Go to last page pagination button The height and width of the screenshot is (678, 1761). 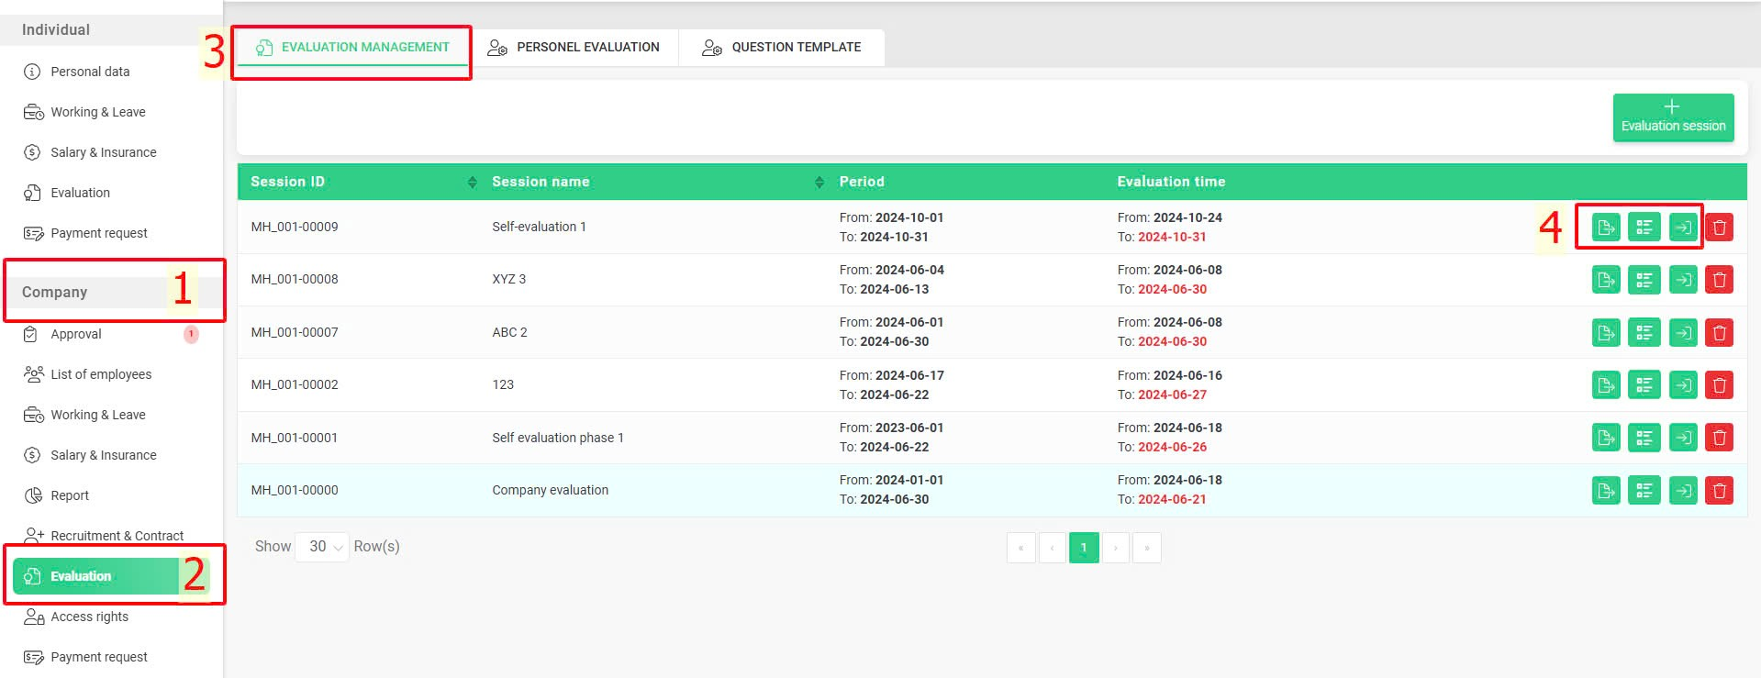pyautogui.click(x=1146, y=548)
